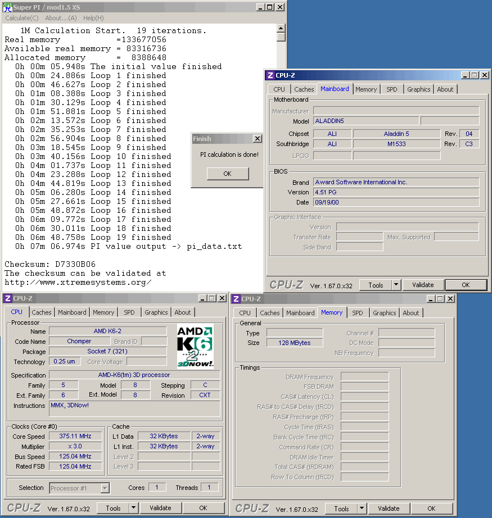Screen dimensions: 492x518
Task: Click OK in Memory window
Action: pyautogui.click(x=431, y=509)
